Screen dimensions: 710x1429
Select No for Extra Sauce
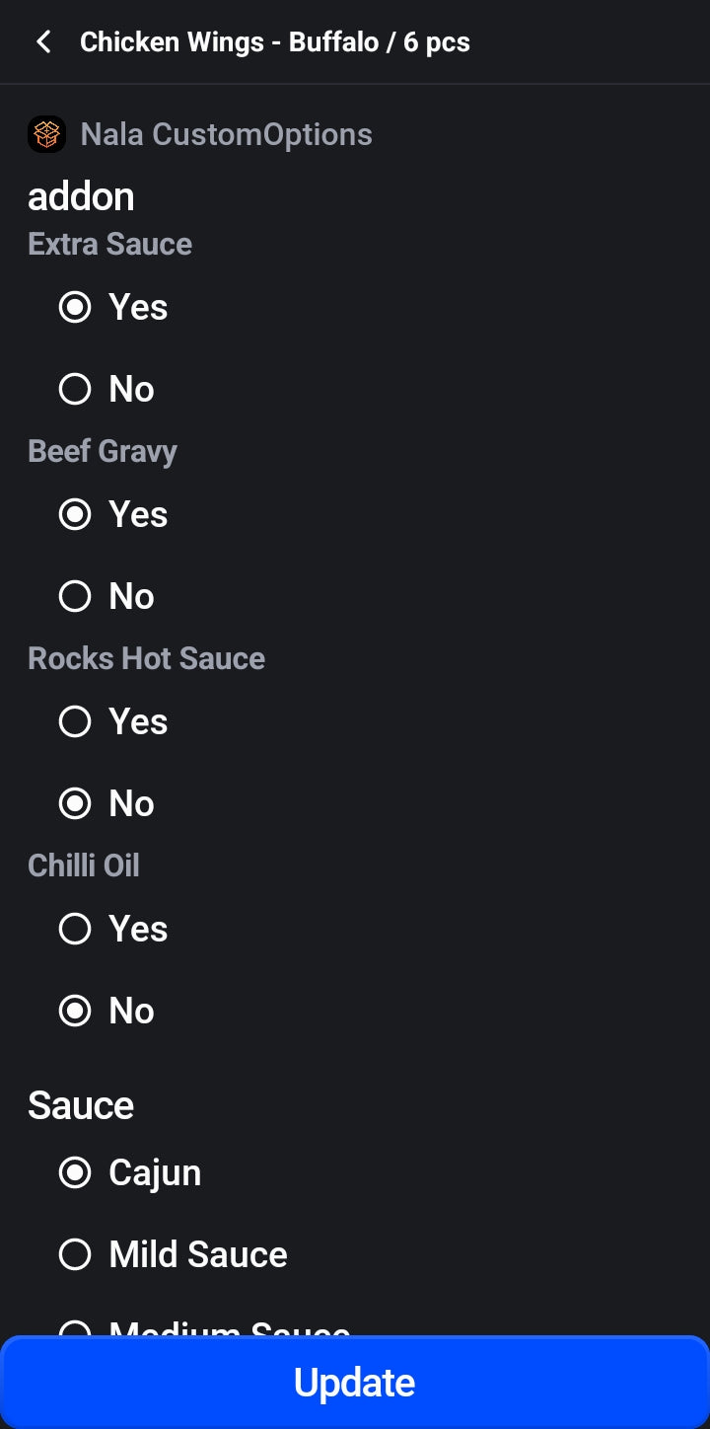pos(75,389)
